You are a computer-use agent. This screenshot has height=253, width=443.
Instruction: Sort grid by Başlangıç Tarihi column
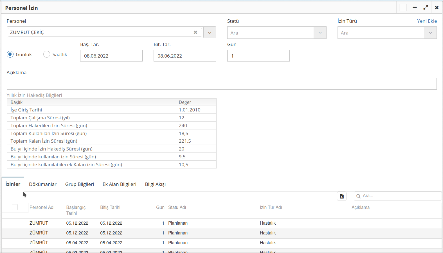(x=76, y=210)
